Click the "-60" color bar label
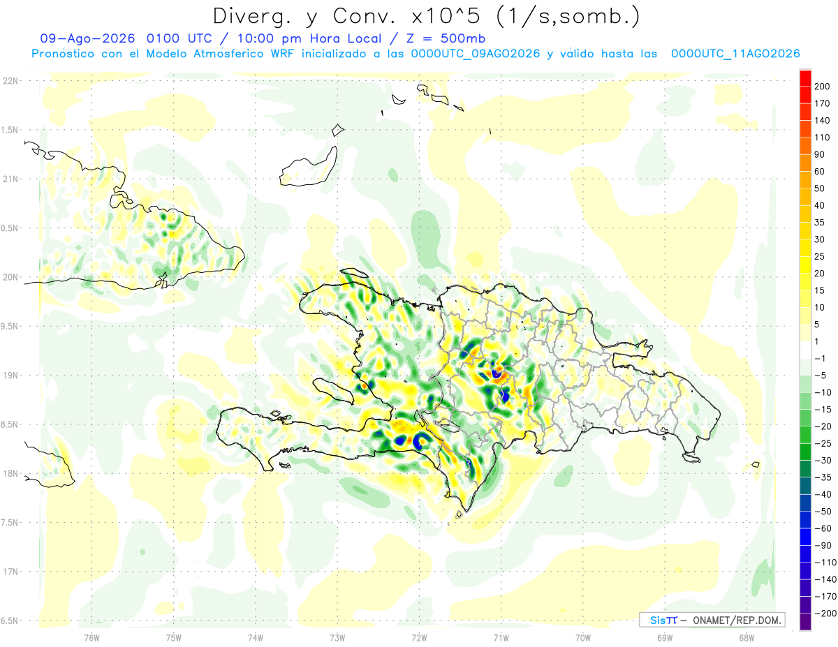The height and width of the screenshot is (647, 838). coord(823,528)
